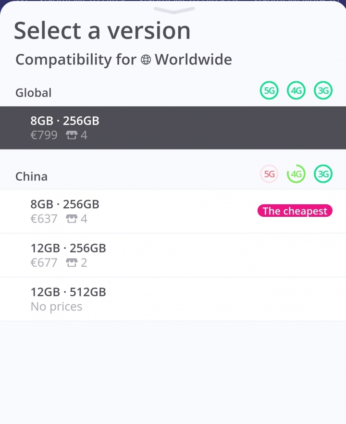Tap the Global 4G compatibility icon

[296, 90]
